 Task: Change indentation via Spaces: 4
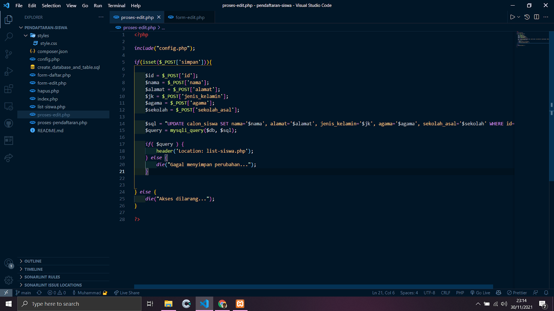(409, 293)
